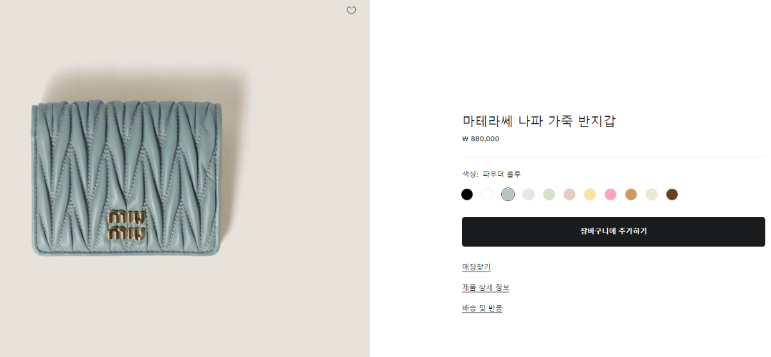This screenshot has width=771, height=357.
Task: Click the ₩ 880,000 price text
Action: 481,139
